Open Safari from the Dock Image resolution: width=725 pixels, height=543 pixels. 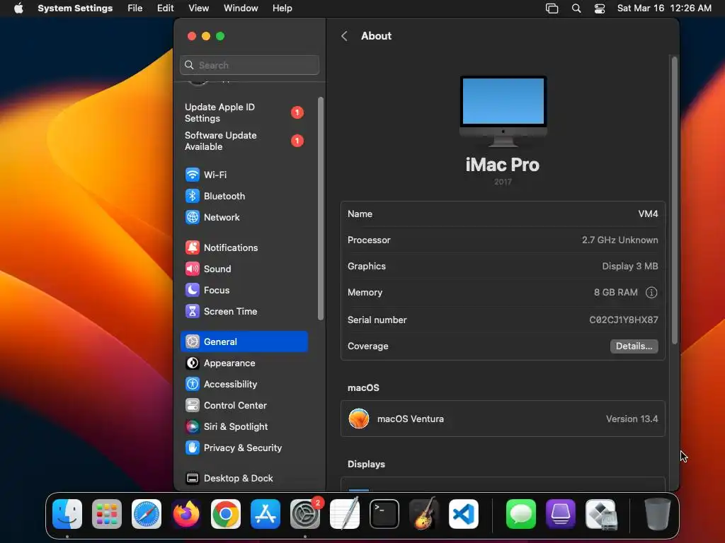point(147,514)
